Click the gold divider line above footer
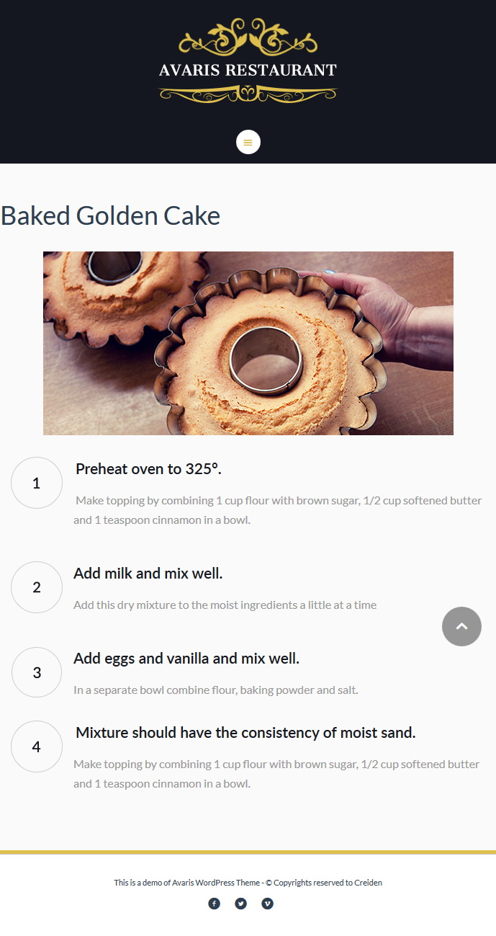 (248, 852)
